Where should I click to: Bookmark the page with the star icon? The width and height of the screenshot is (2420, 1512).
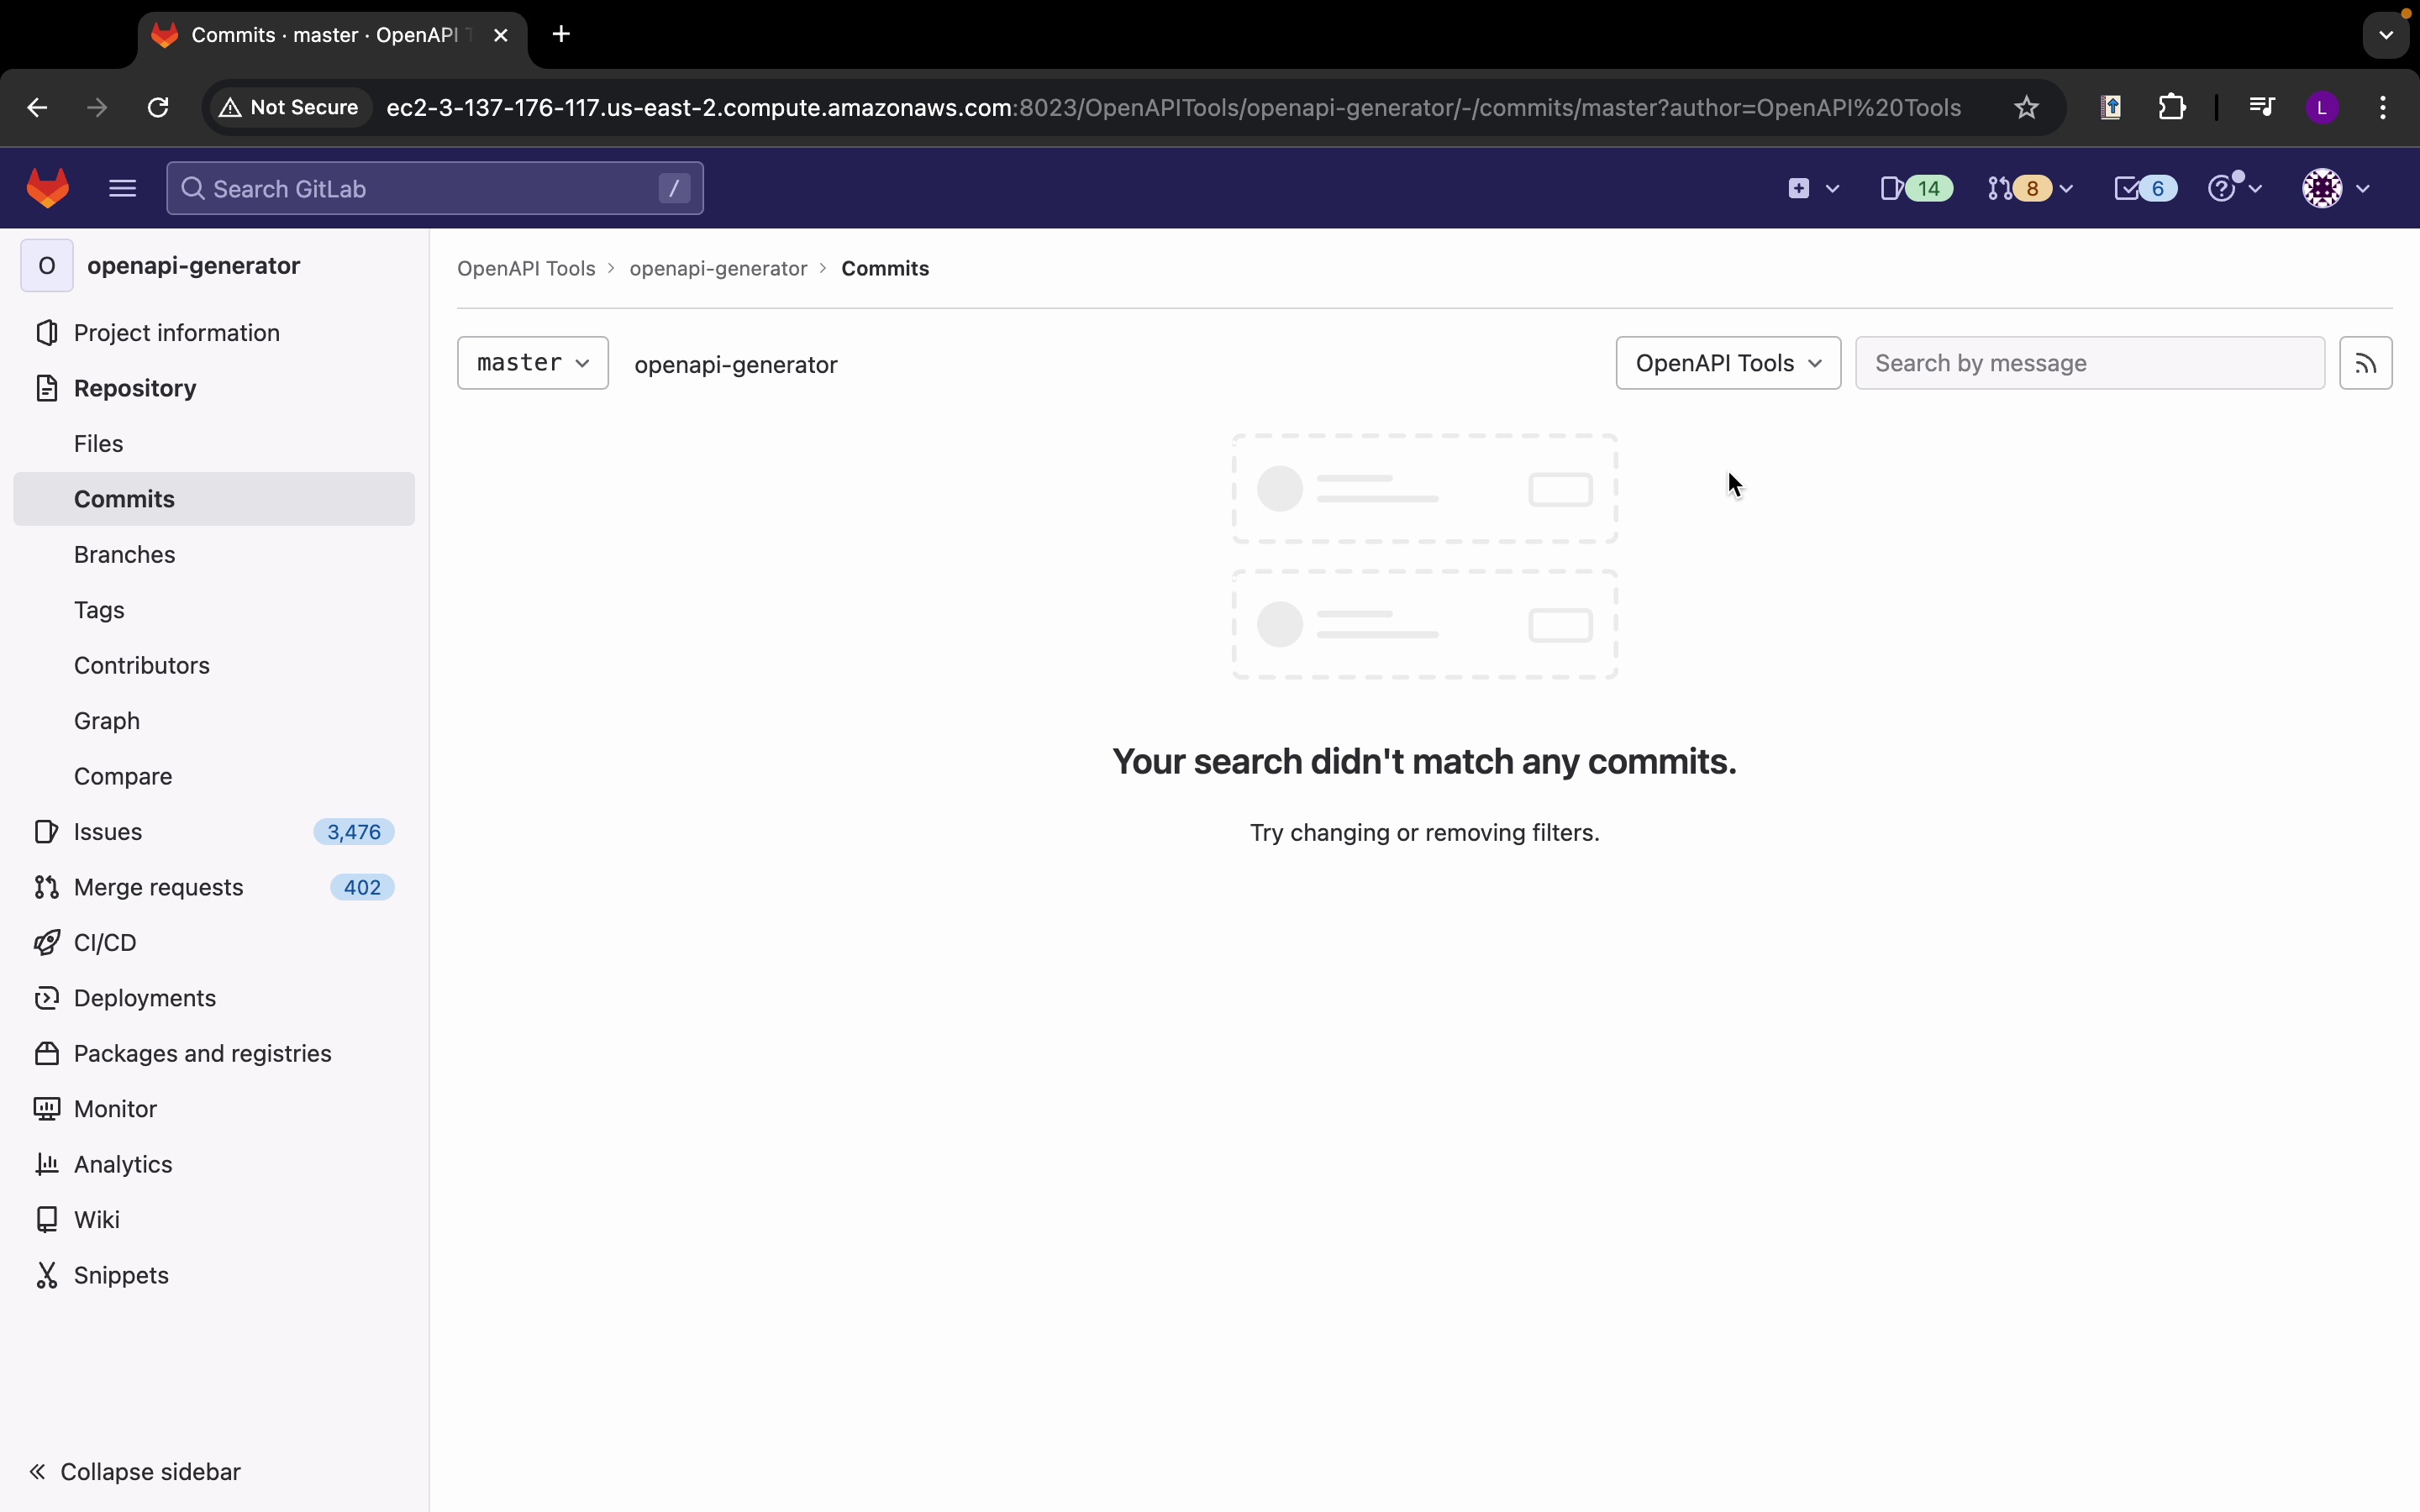click(2026, 108)
